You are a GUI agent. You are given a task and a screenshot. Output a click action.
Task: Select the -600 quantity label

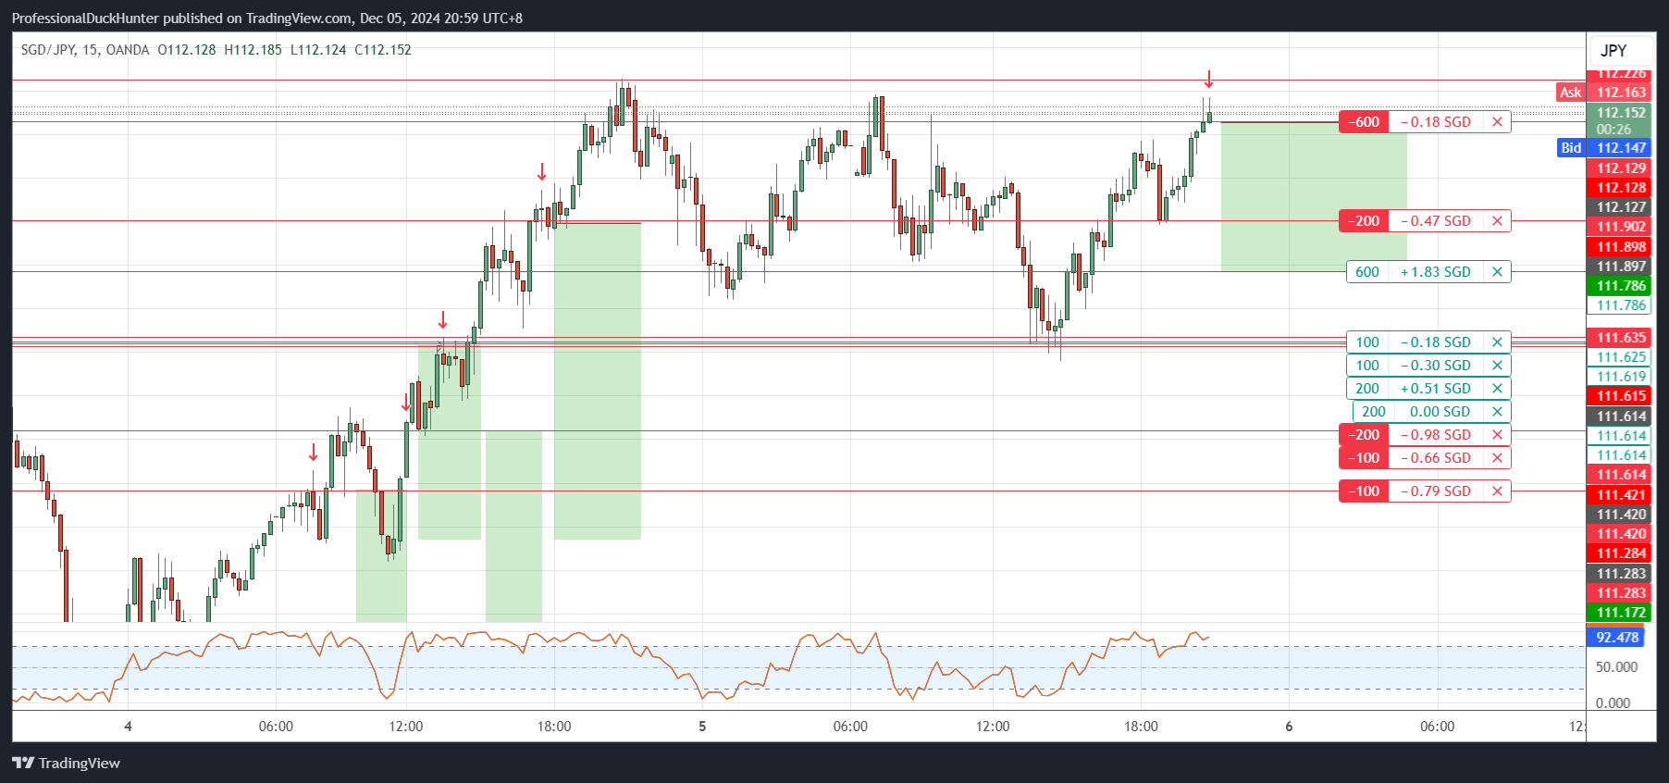(x=1364, y=122)
